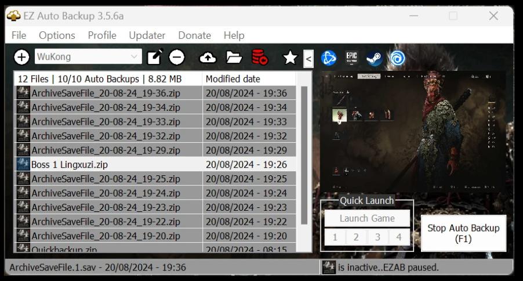The width and height of the screenshot is (523, 281).
Task: Open the Options menu
Action: (x=57, y=35)
